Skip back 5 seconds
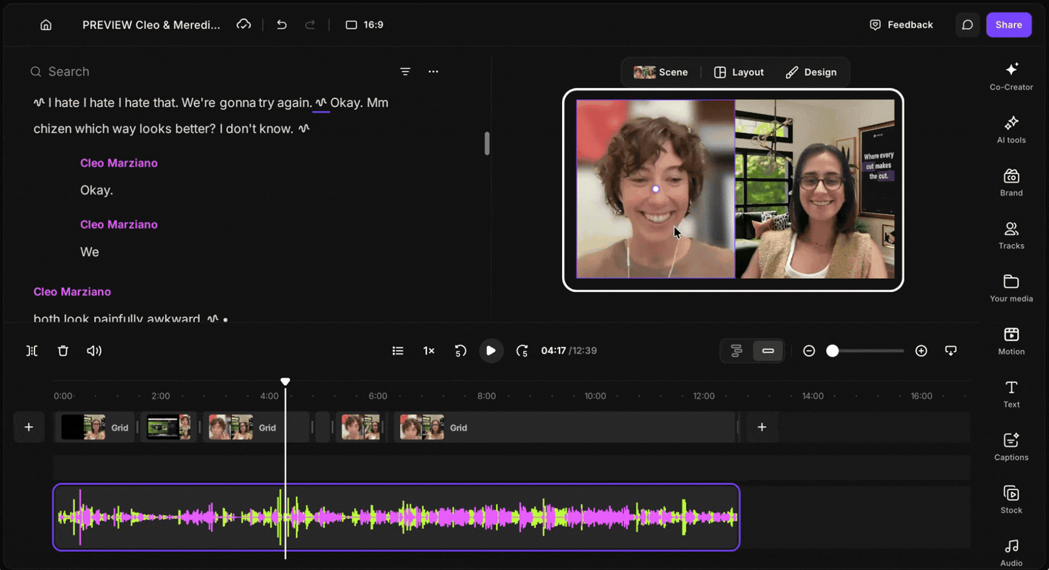1049x570 pixels. (460, 351)
